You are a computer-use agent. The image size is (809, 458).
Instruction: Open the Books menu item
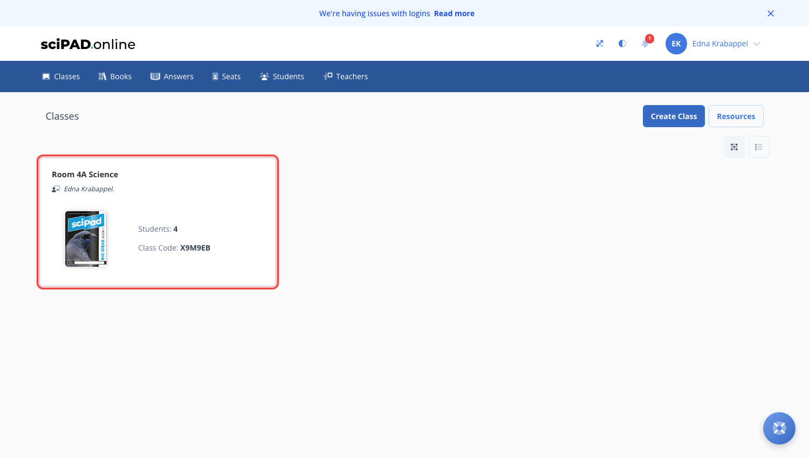[x=115, y=77]
